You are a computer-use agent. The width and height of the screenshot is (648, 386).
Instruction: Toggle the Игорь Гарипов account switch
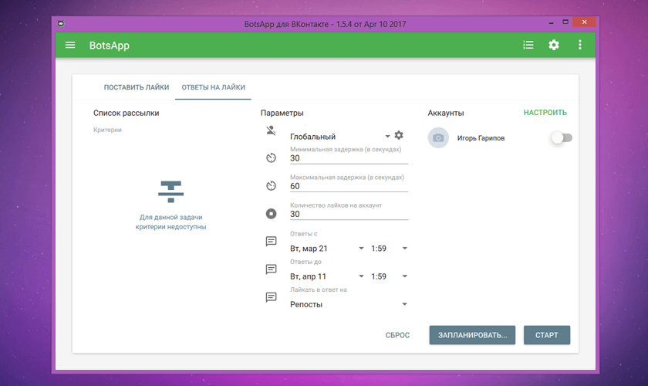[562, 137]
